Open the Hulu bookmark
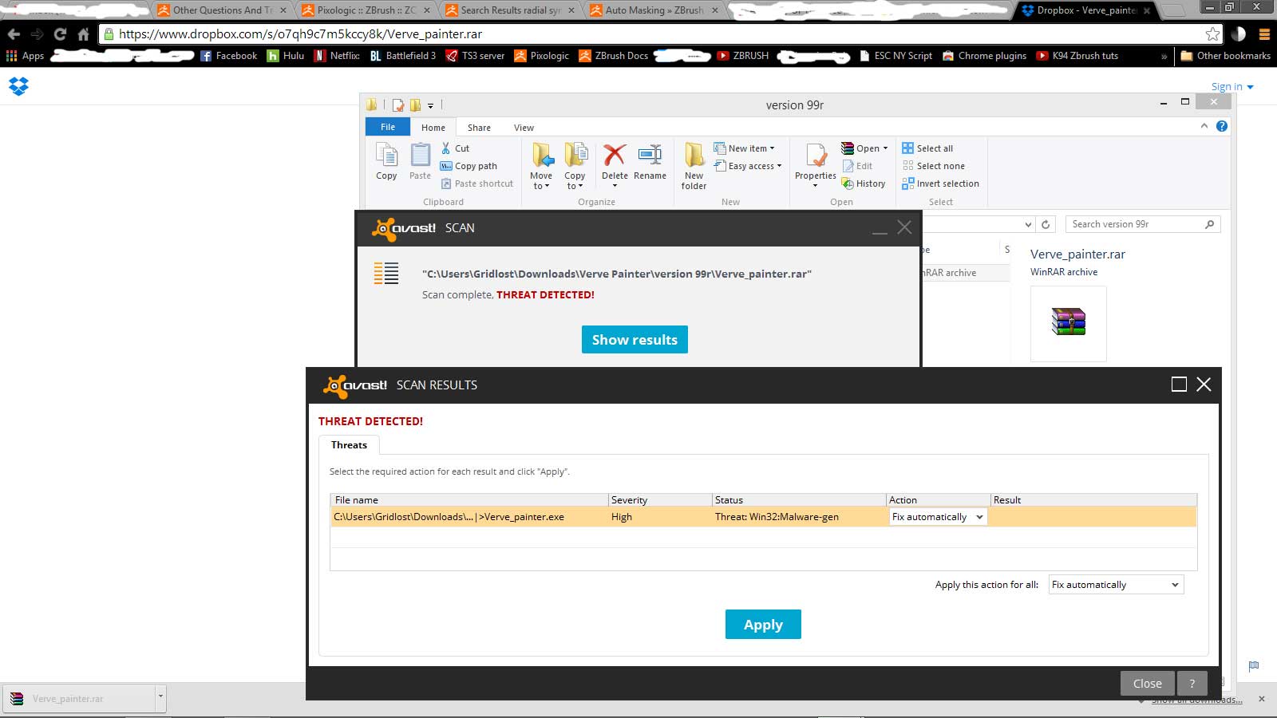The height and width of the screenshot is (718, 1277). (286, 56)
